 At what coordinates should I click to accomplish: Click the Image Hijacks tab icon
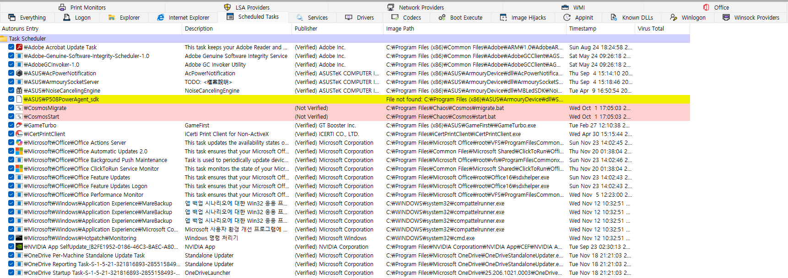click(503, 17)
